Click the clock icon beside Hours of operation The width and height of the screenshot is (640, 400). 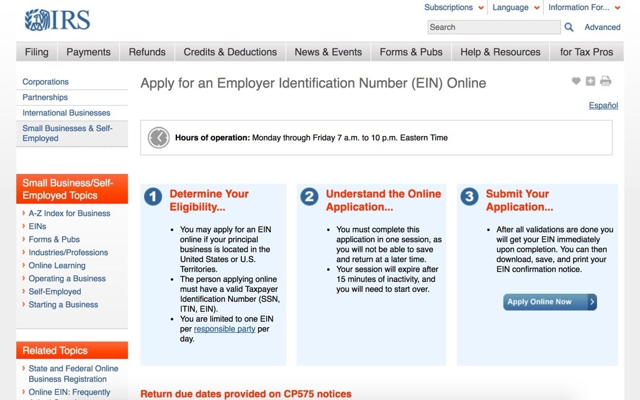click(159, 138)
